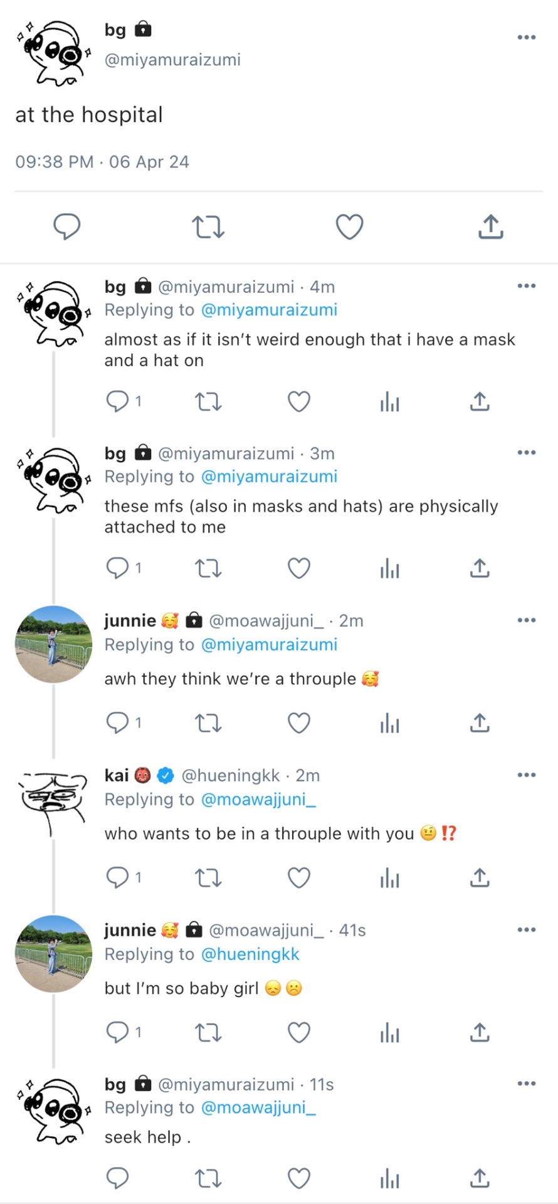
Task: Retweet the main 'at the hospital' tweet
Action: pyautogui.click(x=208, y=226)
